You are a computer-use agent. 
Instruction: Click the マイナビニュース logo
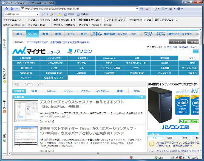click(x=37, y=51)
